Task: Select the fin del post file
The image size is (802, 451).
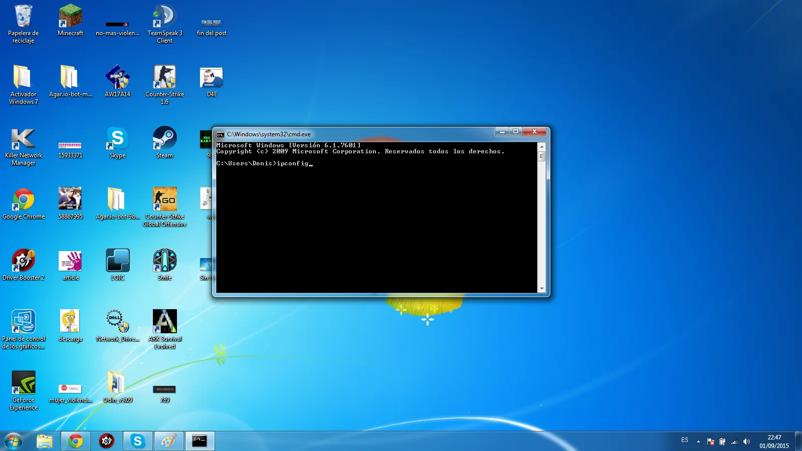Action: click(212, 28)
